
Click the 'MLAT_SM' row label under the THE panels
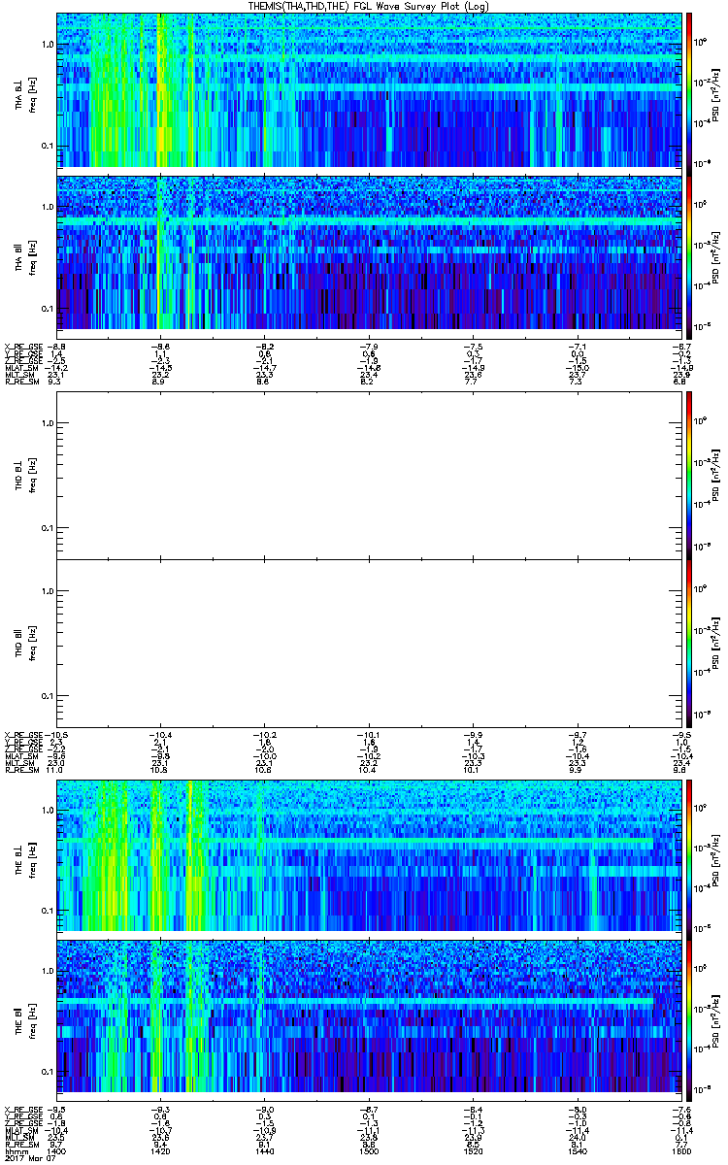19,1132
